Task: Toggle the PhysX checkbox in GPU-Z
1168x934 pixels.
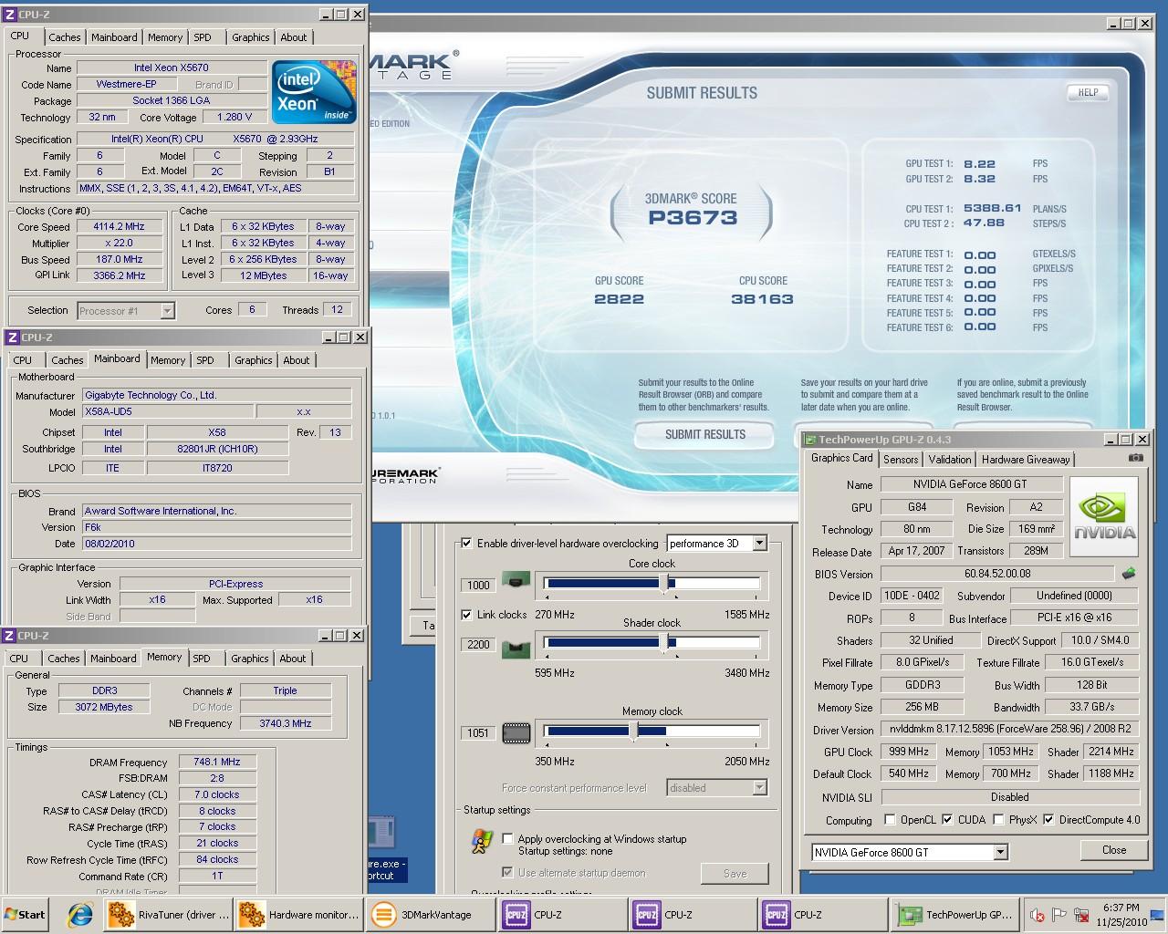Action: point(998,819)
